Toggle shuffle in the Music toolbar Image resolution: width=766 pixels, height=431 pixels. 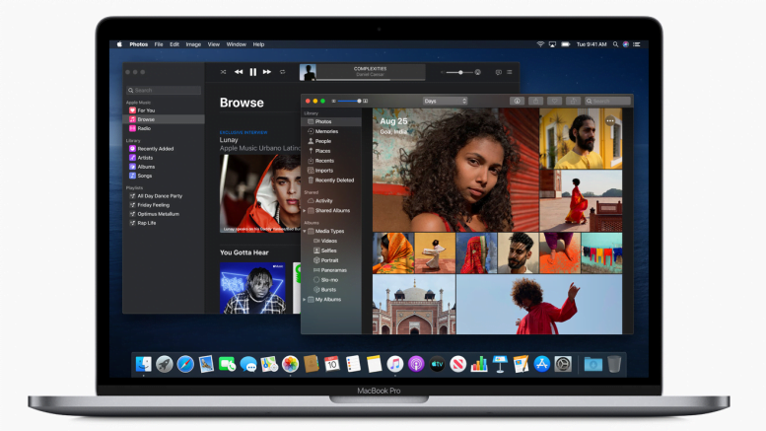click(224, 72)
